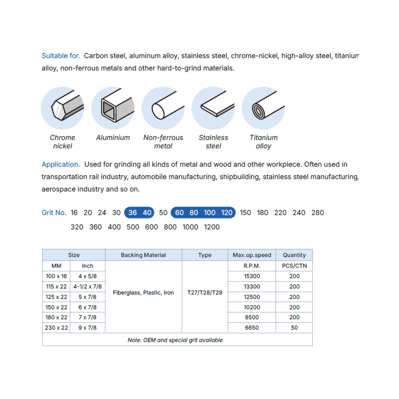The image size is (399, 399).
Task: Select highlighted grit number 120
Action: [x=227, y=212]
